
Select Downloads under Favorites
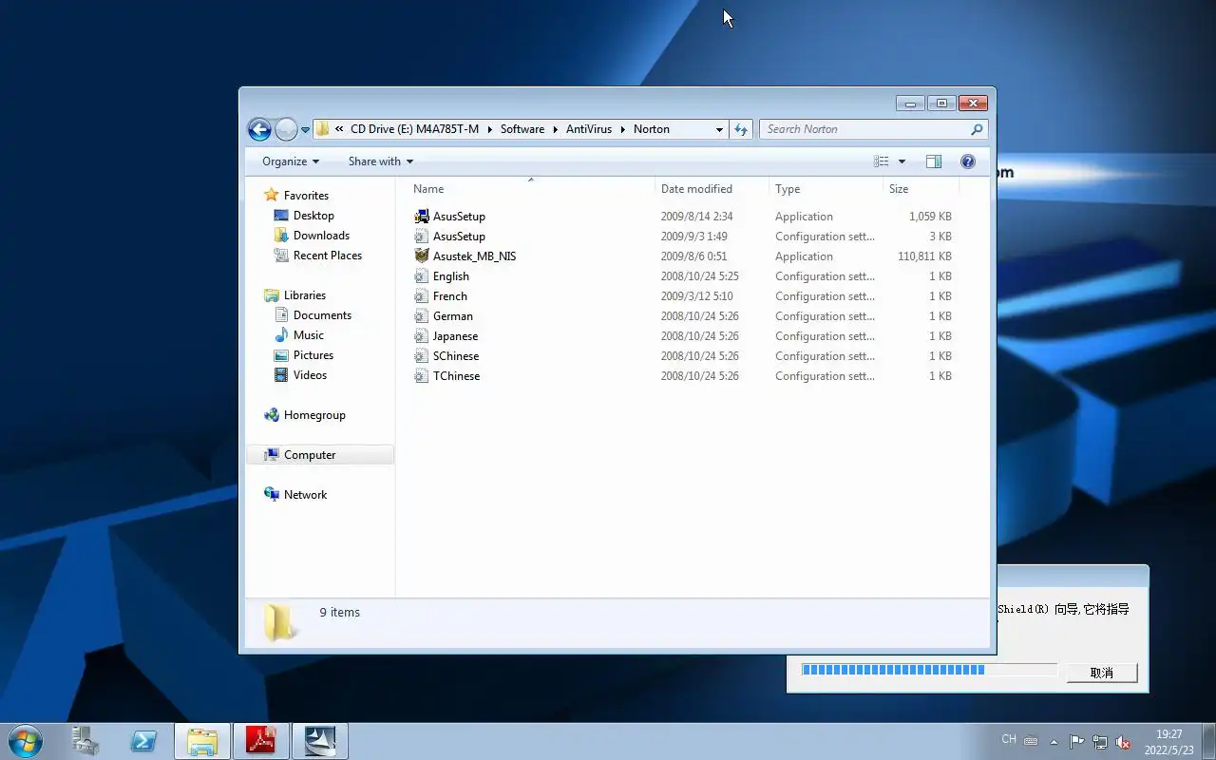click(321, 236)
